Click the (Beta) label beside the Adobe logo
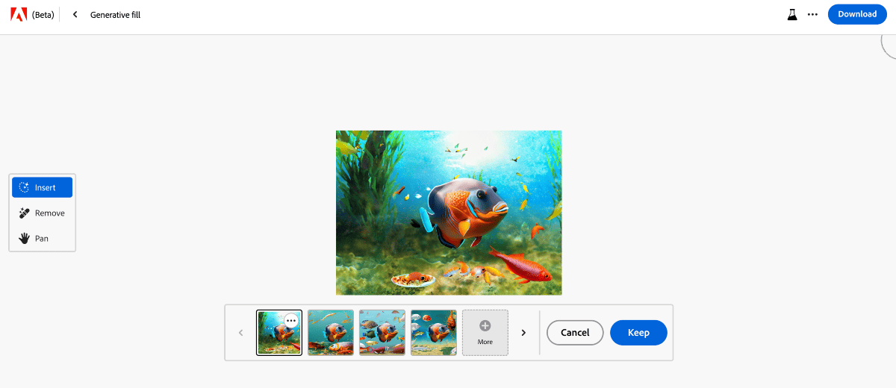Screen dimensions: 896x388 pyautogui.click(x=43, y=14)
